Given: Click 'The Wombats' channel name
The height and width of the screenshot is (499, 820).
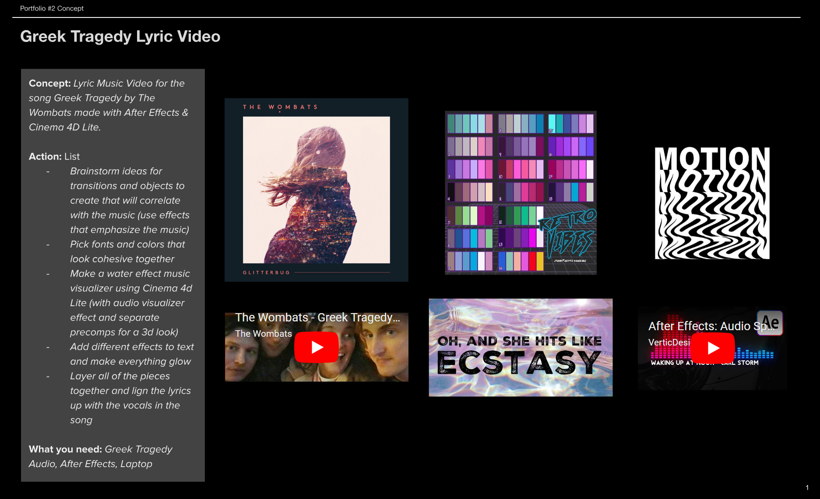Looking at the screenshot, I should point(263,334).
